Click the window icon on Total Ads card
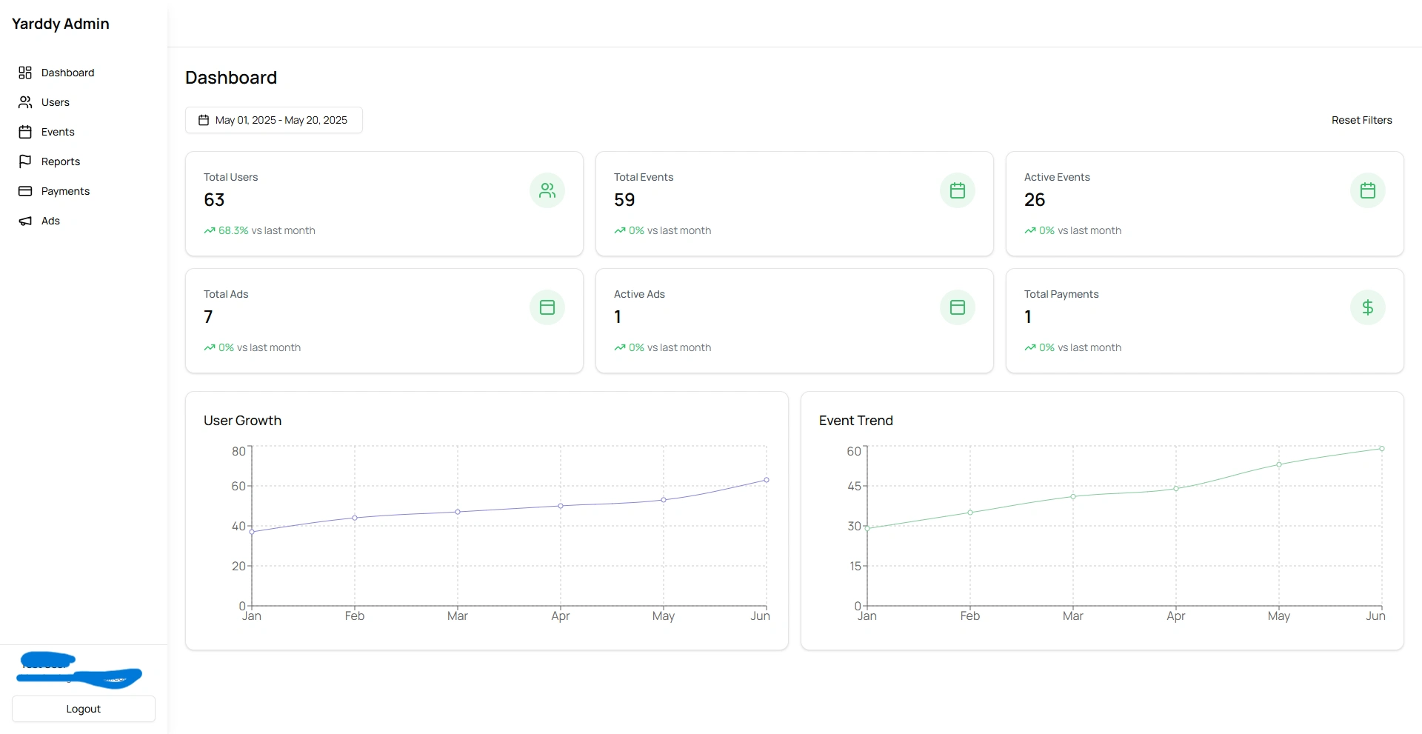Screen dimensions: 1422x734 (x=547, y=307)
